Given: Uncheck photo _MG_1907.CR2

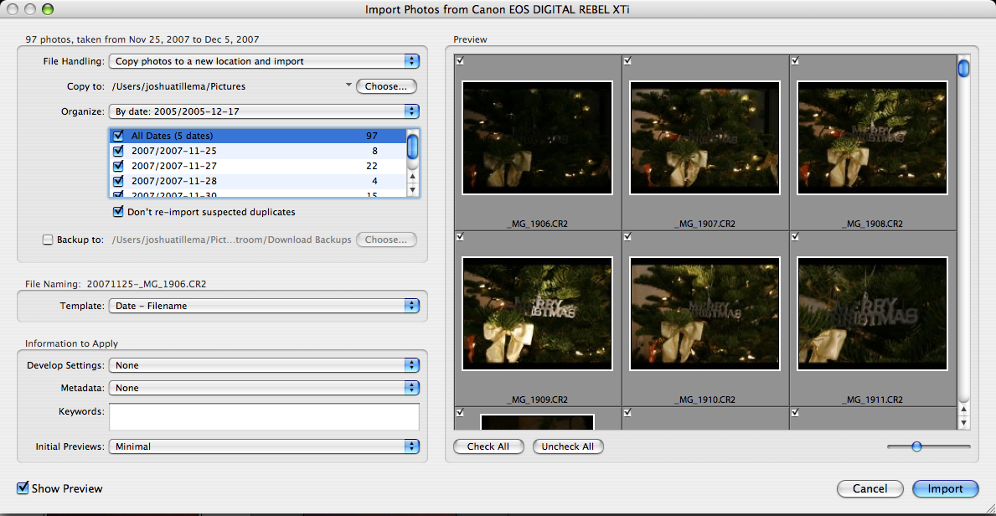Looking at the screenshot, I should [x=628, y=60].
